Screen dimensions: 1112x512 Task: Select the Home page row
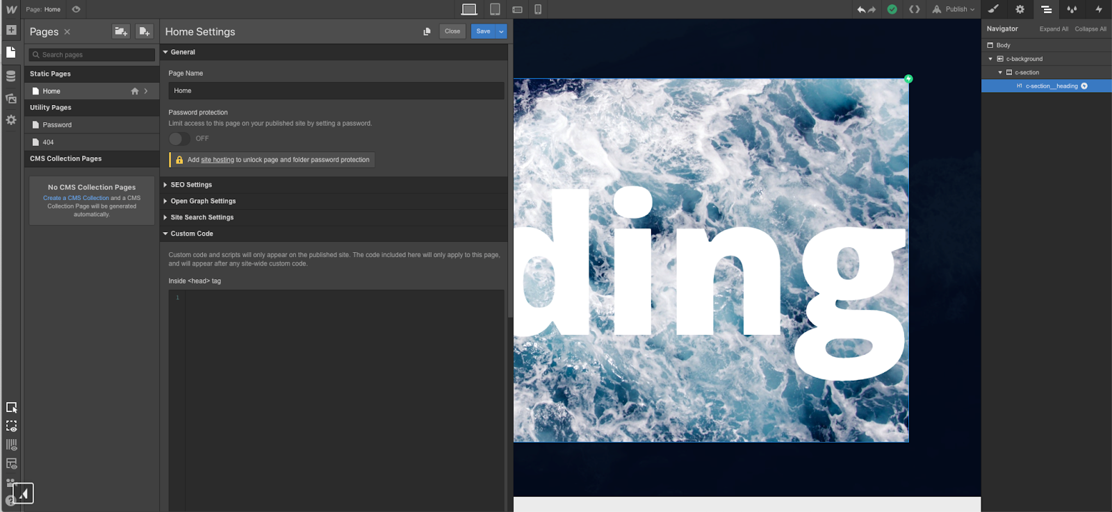(92, 91)
